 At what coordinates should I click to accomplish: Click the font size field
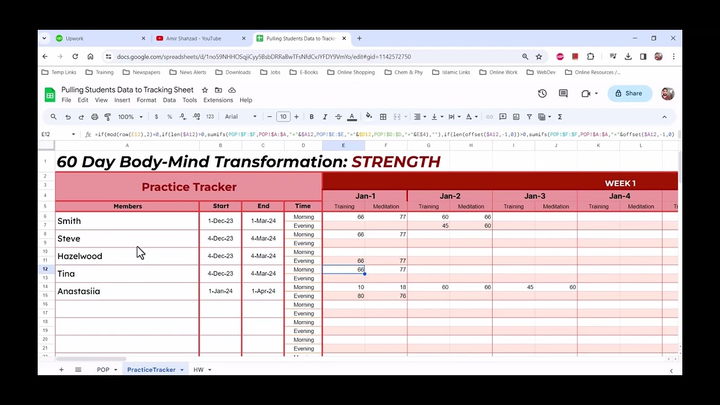(283, 117)
